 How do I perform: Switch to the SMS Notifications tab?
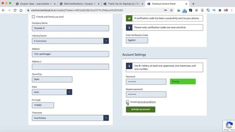(79, 4)
